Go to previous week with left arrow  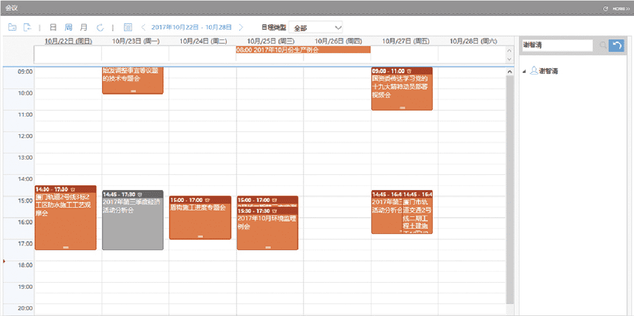click(x=144, y=27)
